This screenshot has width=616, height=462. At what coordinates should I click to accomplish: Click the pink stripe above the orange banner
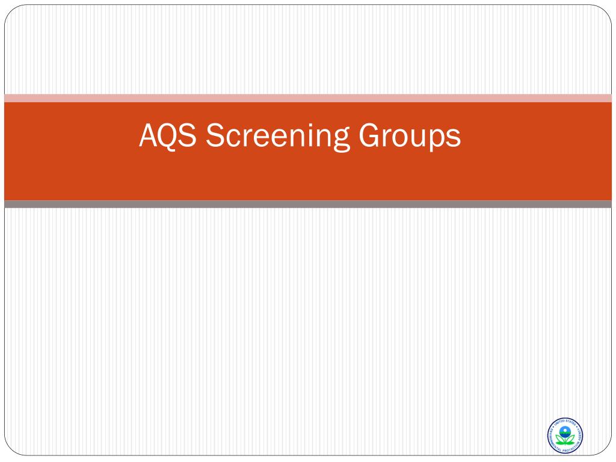coord(308,98)
